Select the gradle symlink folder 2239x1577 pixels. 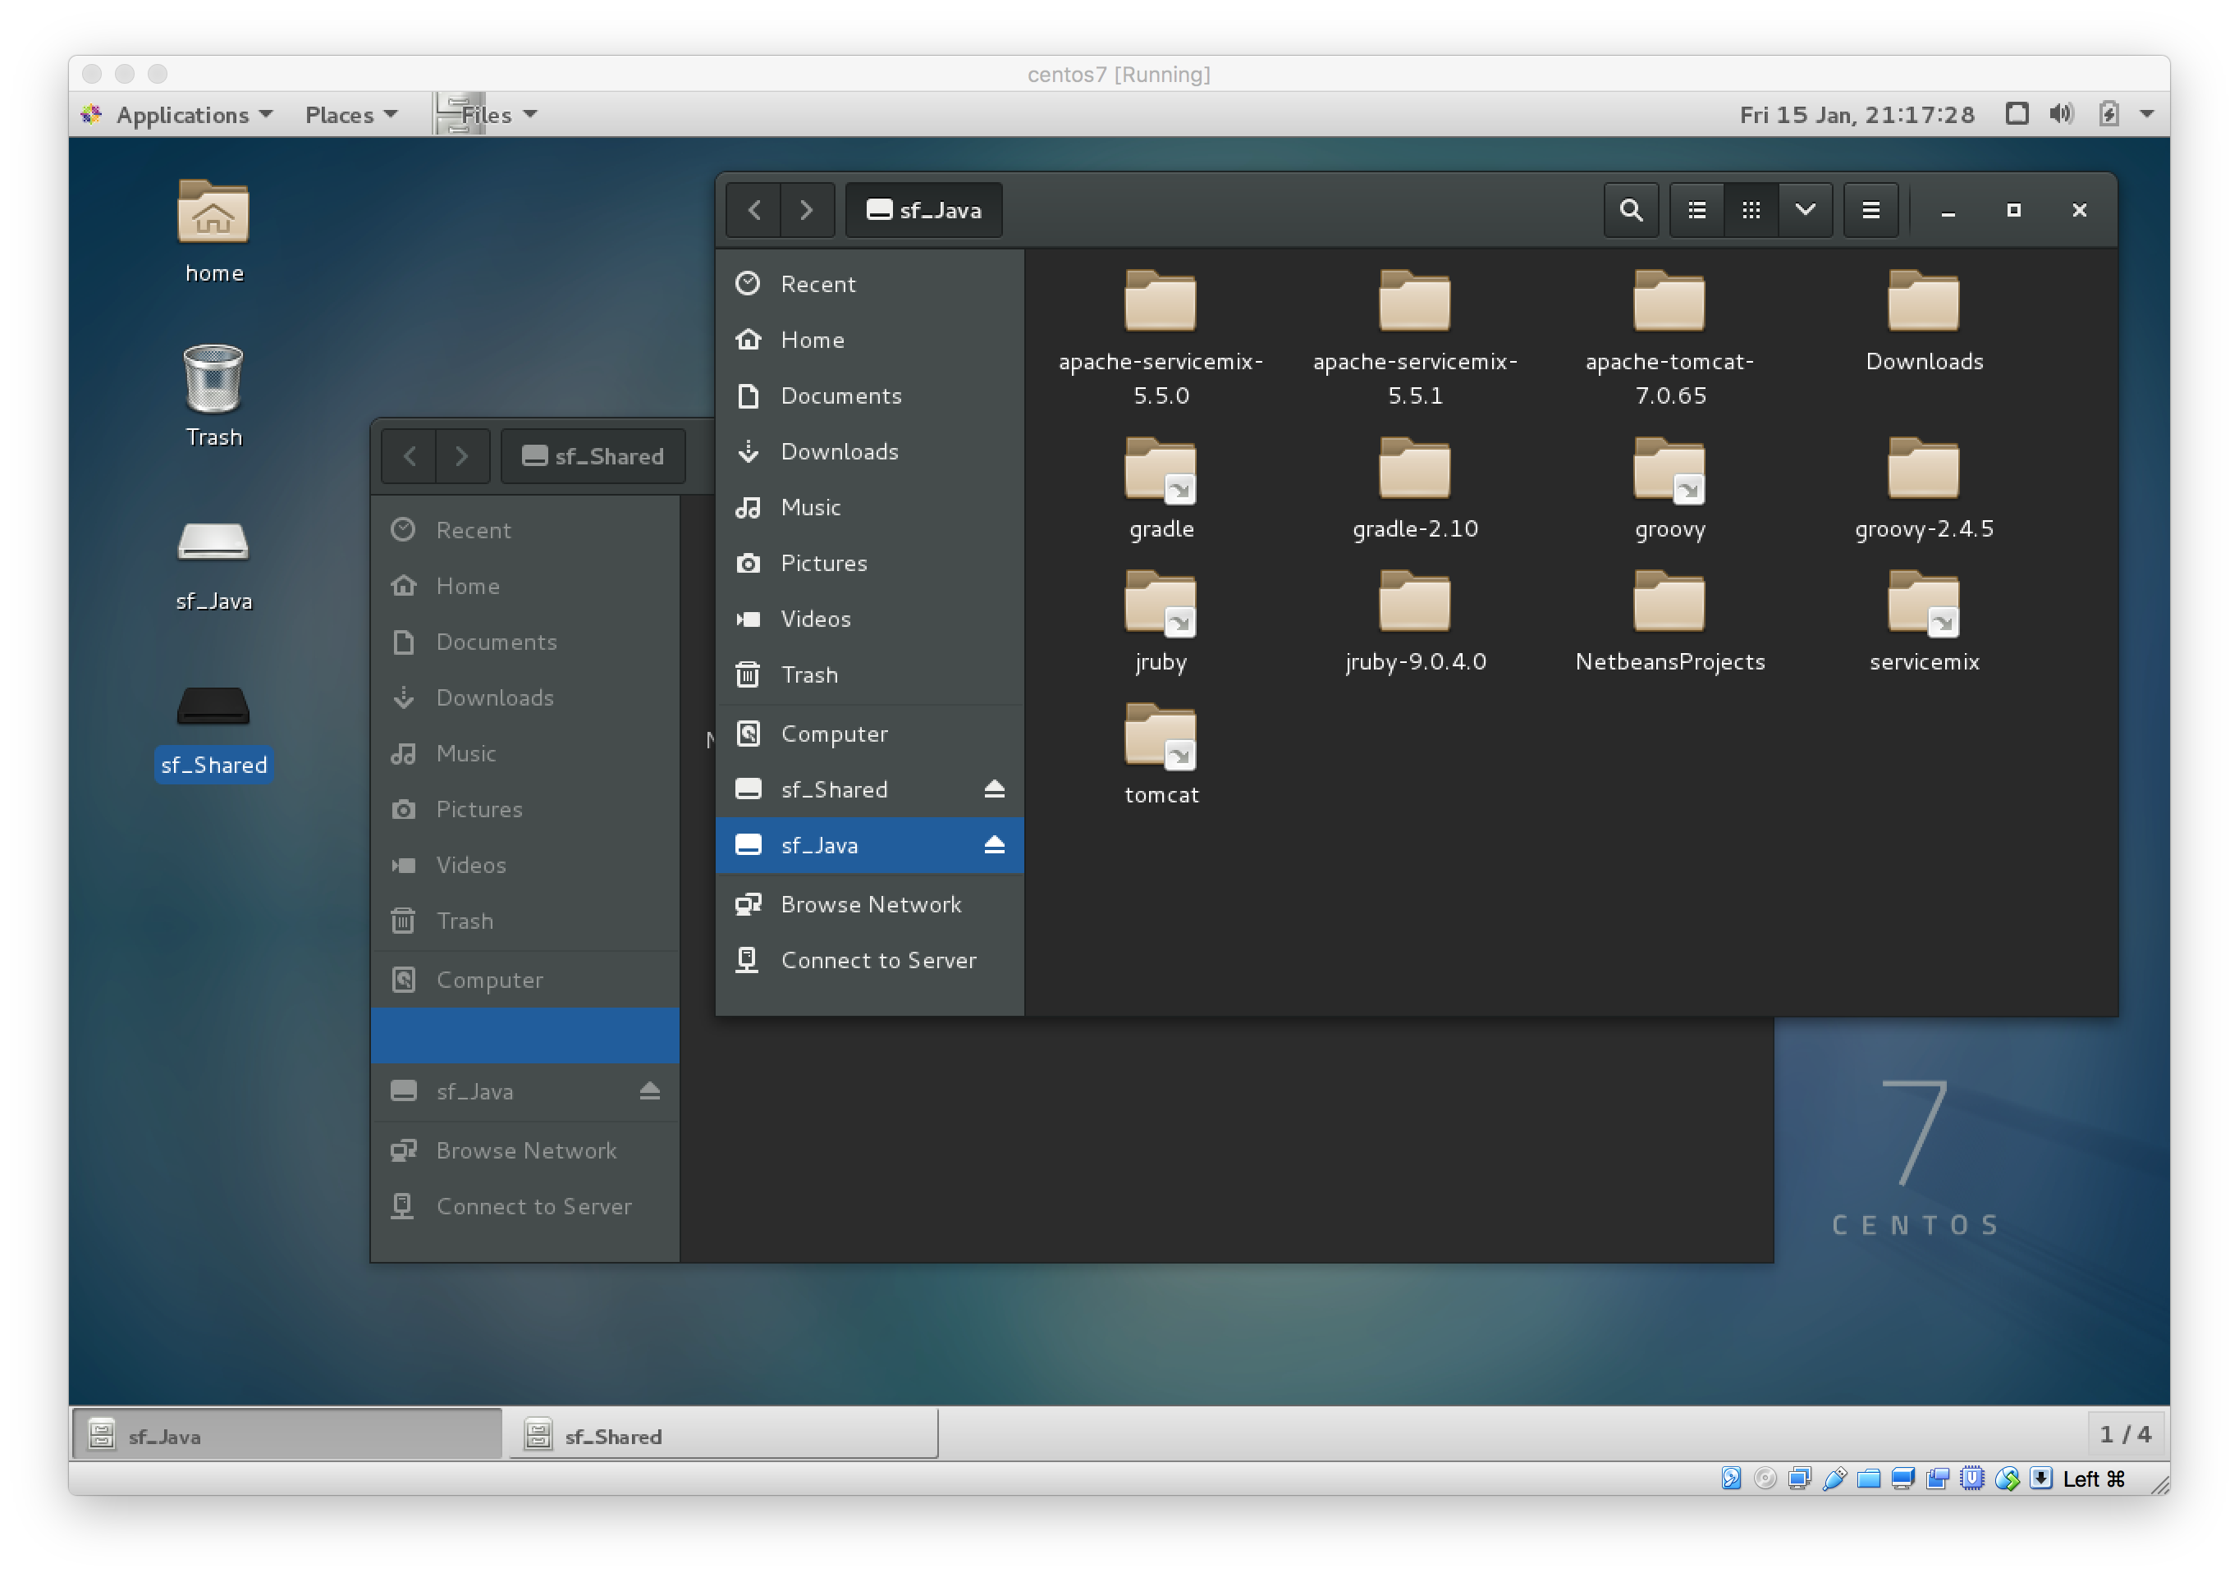tap(1161, 487)
